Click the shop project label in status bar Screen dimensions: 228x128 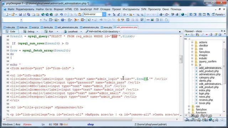click(90, 124)
